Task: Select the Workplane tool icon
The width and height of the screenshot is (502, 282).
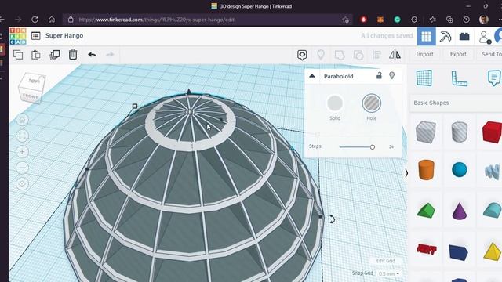Action: click(424, 78)
